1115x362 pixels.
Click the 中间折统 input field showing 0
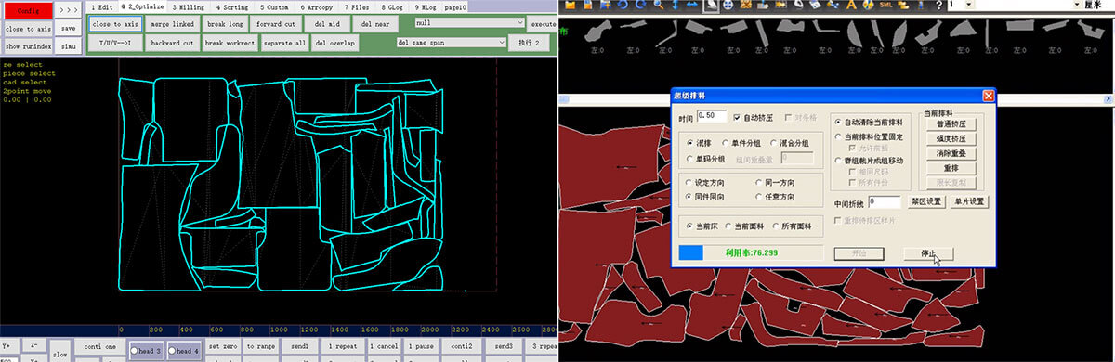point(885,201)
